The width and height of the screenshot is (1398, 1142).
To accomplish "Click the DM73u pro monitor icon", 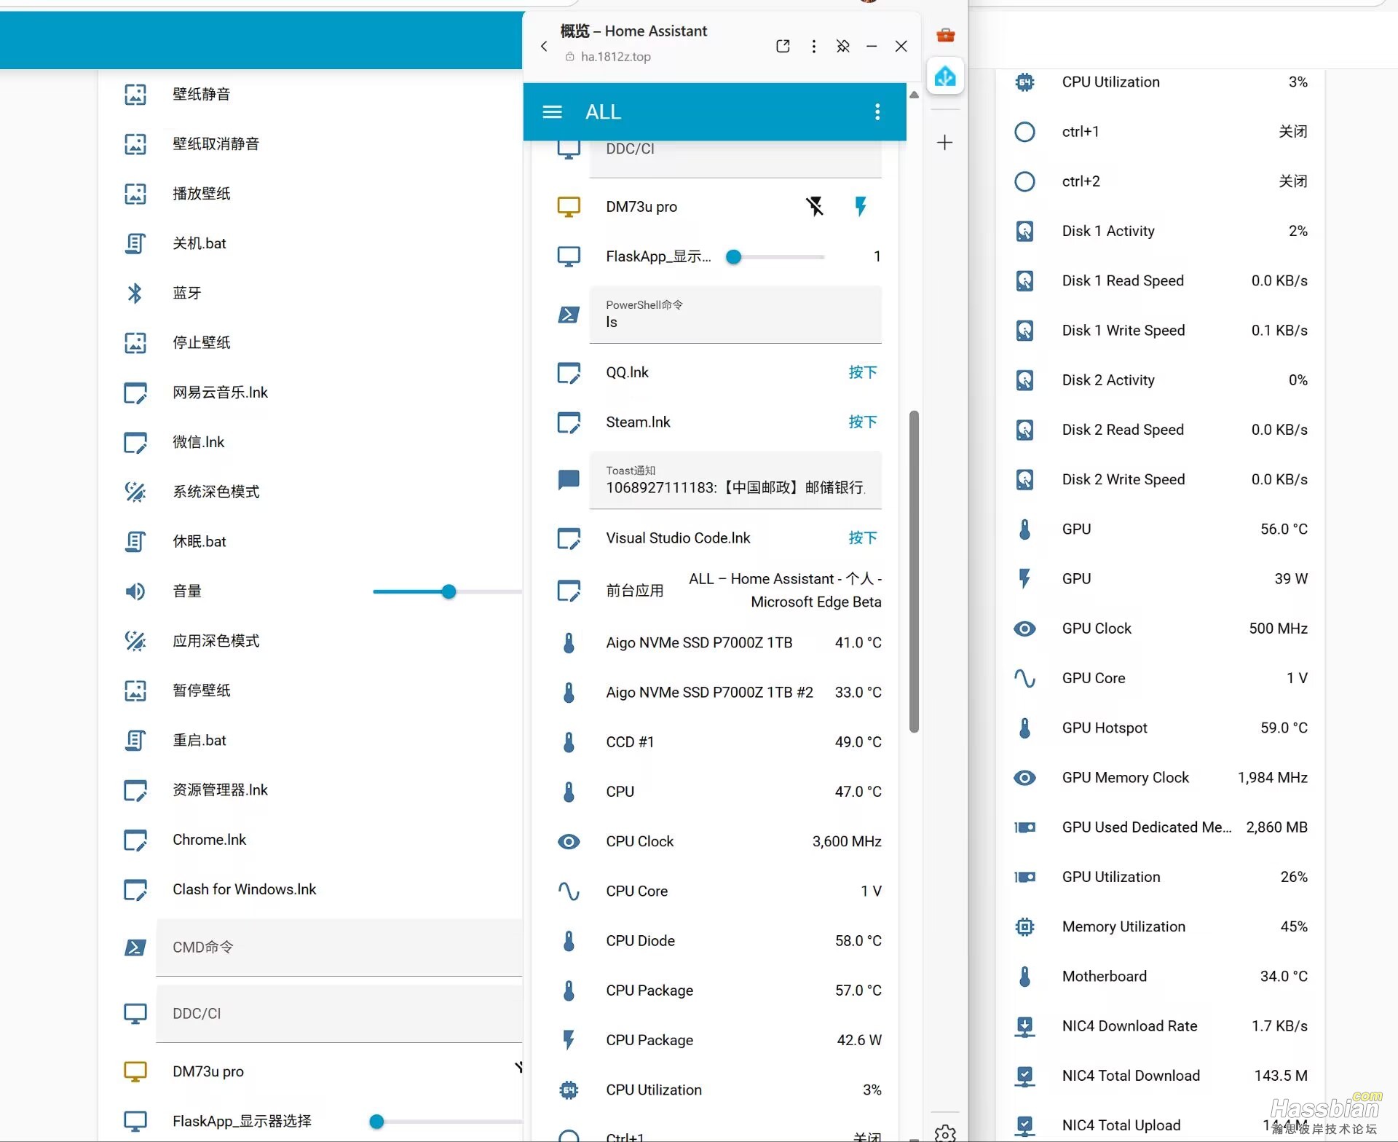I will 569,206.
